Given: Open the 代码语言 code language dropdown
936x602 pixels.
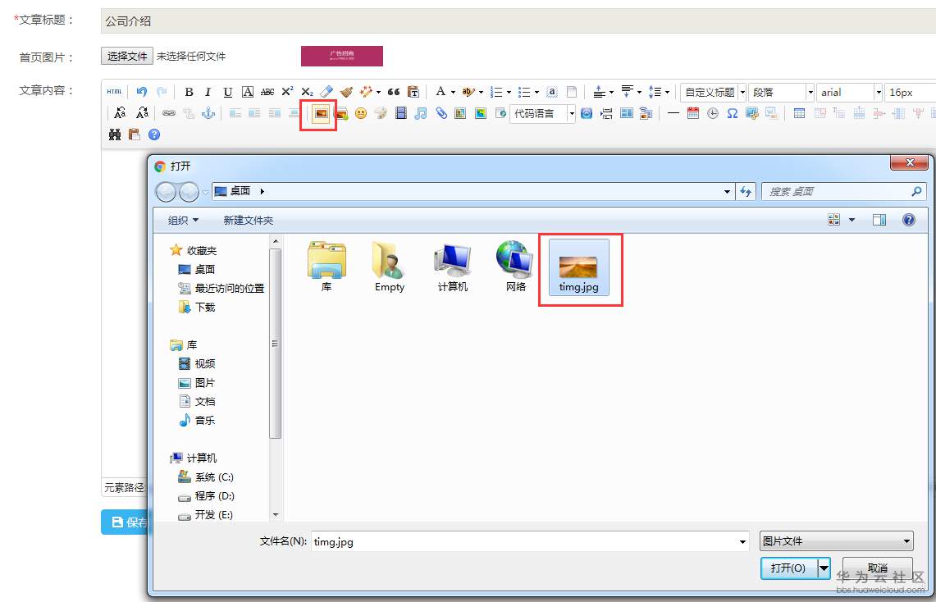Looking at the screenshot, I should 542,113.
